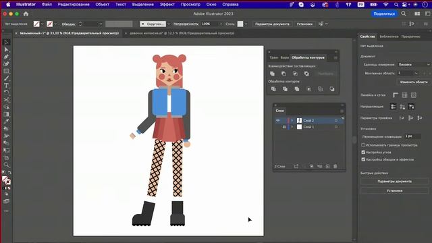
Task: Select the Type tool
Action: click(7, 86)
